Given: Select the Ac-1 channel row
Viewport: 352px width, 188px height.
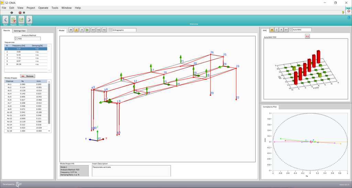Looking at the screenshot, I should click(26, 84).
